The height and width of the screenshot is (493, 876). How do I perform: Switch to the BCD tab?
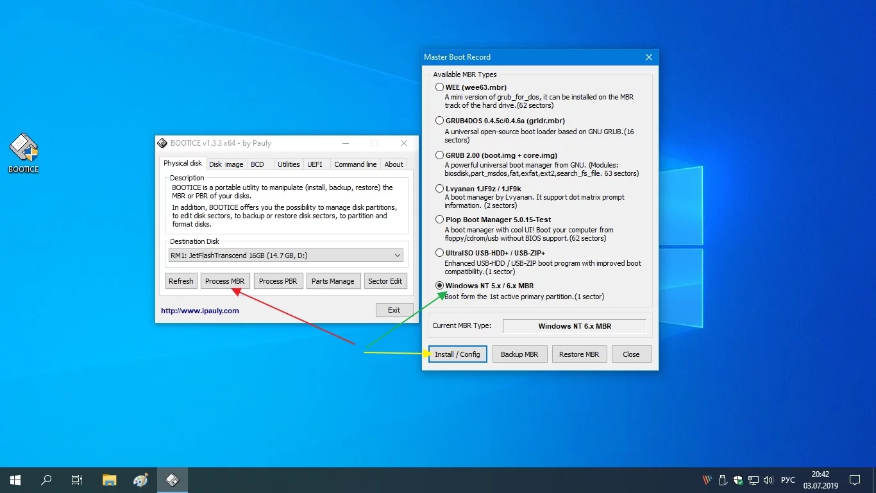point(257,164)
